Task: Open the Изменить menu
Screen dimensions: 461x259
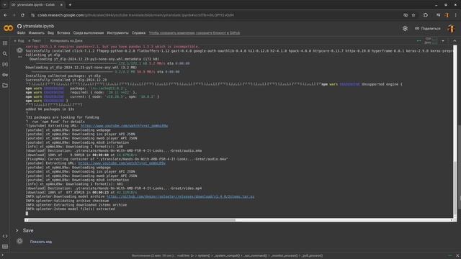Action: (37, 33)
